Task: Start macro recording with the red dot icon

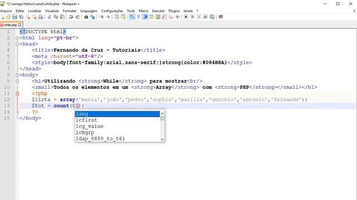Action: point(186,17)
